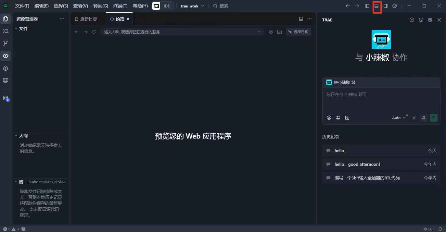Click errors and warnings count in status bar

click(11, 229)
